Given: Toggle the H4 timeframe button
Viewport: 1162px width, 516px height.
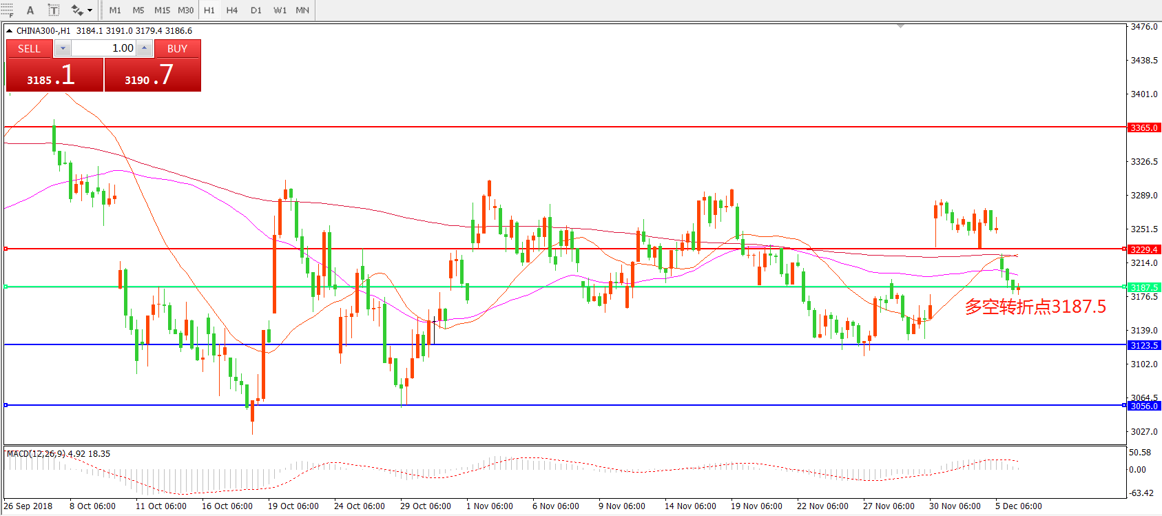Looking at the screenshot, I should click(232, 10).
